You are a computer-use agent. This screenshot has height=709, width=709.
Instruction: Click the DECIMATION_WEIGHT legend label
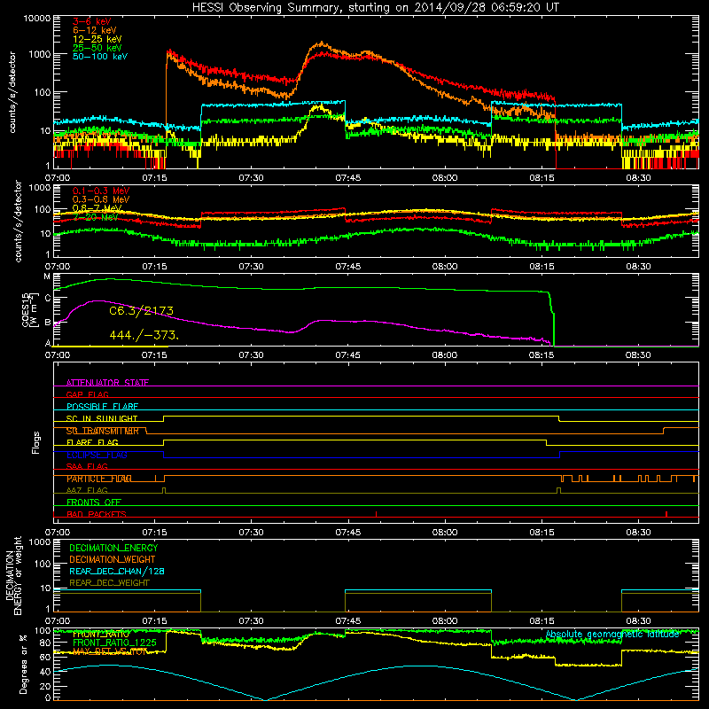[113, 559]
